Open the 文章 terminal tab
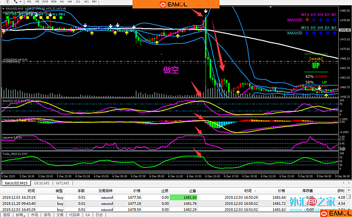The image size is (352, 217). point(60,215)
